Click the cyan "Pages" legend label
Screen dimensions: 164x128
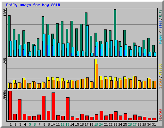pyautogui.click(x=160, y=39)
